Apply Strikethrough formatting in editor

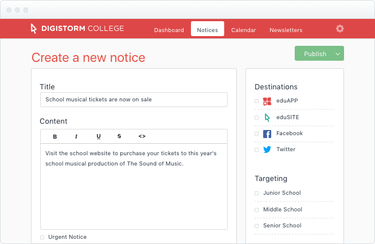119,136
